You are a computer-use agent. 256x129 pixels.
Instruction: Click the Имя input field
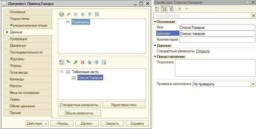(217, 28)
